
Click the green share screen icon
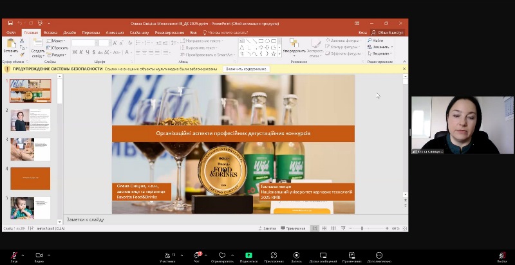[x=248, y=255]
